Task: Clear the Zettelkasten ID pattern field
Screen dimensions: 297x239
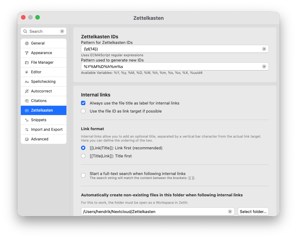Action: (x=264, y=49)
